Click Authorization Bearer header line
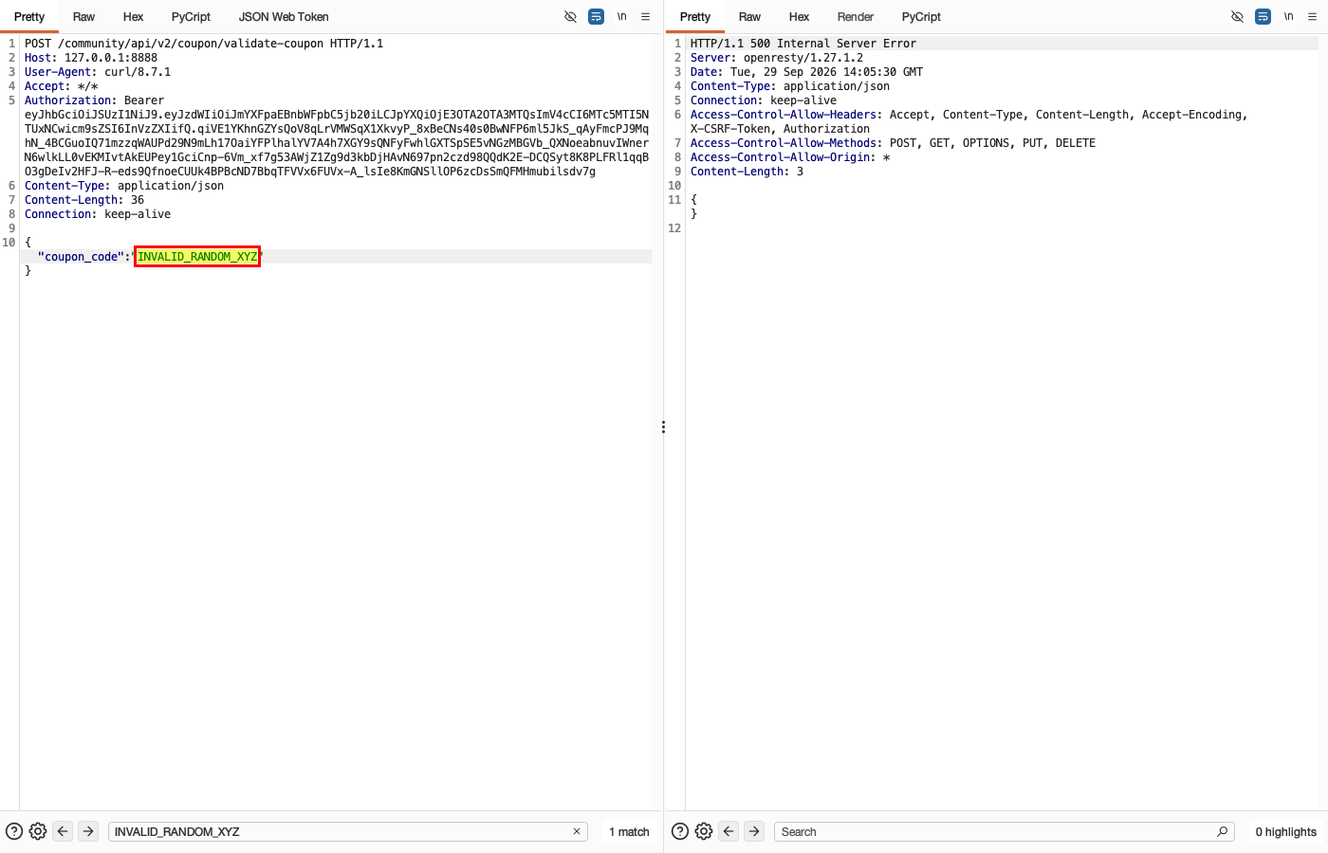The height and width of the screenshot is (853, 1328). coord(94,100)
